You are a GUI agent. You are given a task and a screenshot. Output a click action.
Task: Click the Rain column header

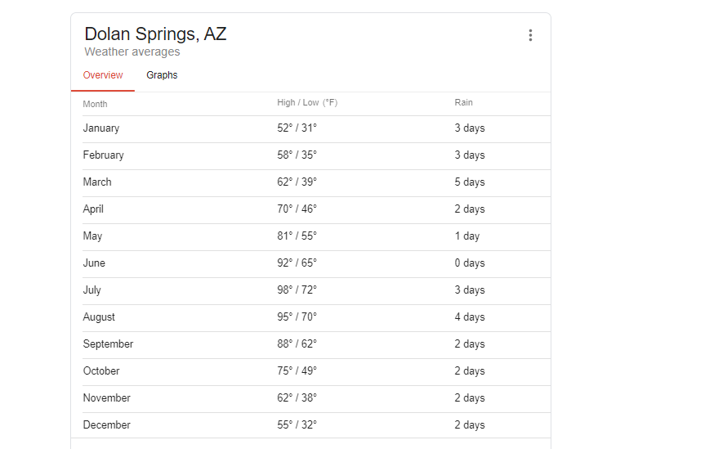click(x=463, y=102)
